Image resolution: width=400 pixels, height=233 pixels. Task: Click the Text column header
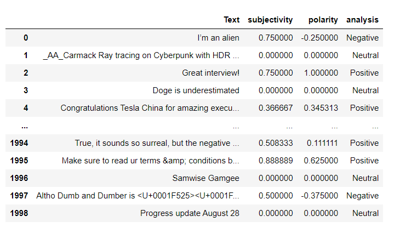point(231,20)
